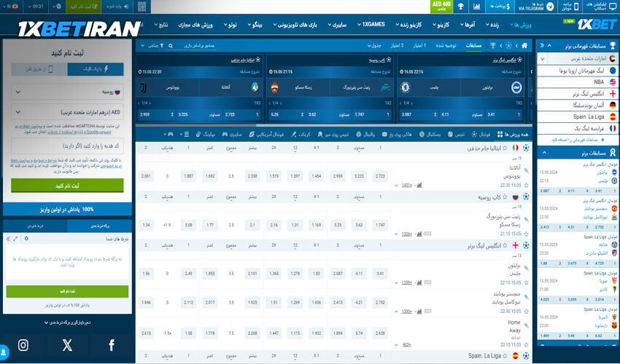Favorite the Russia Cup league star
Screen dimensions: 620x364
pos(505,197)
